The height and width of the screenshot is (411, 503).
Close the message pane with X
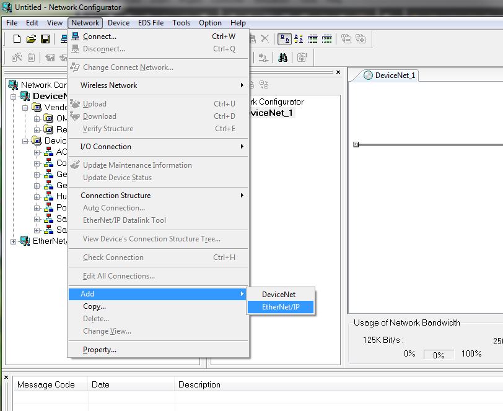tap(6, 378)
